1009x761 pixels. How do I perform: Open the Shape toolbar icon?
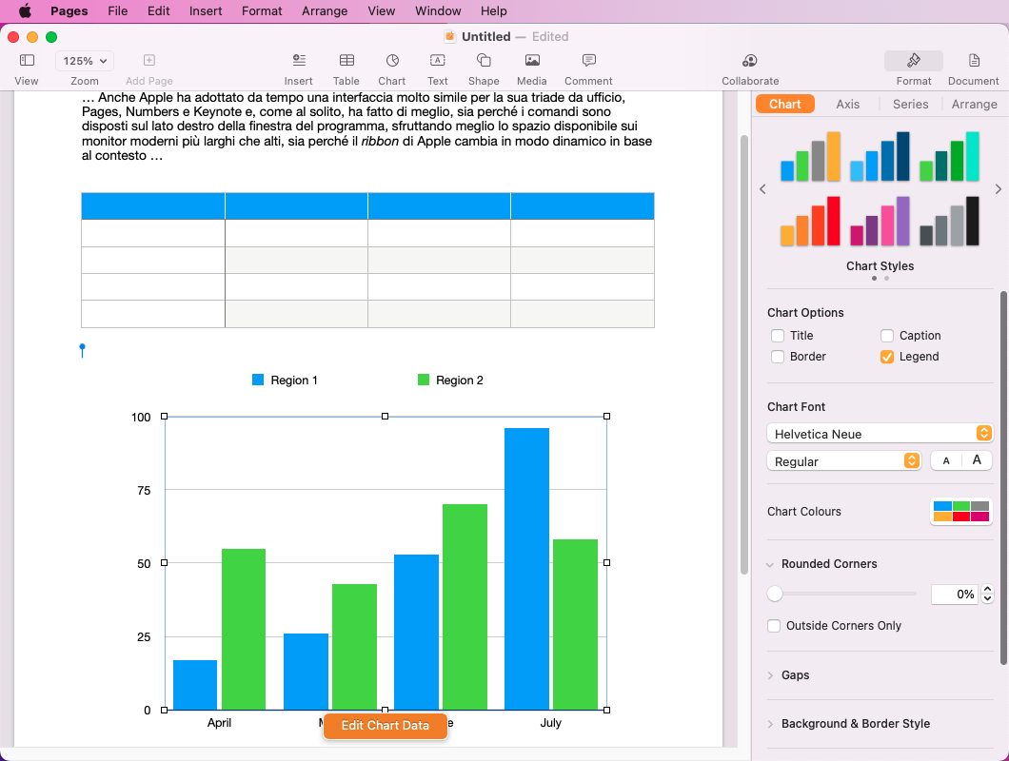(483, 61)
